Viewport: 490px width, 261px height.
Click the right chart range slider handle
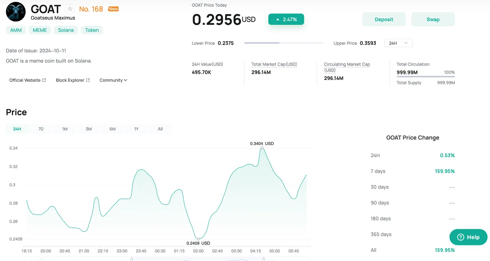[264, 259]
